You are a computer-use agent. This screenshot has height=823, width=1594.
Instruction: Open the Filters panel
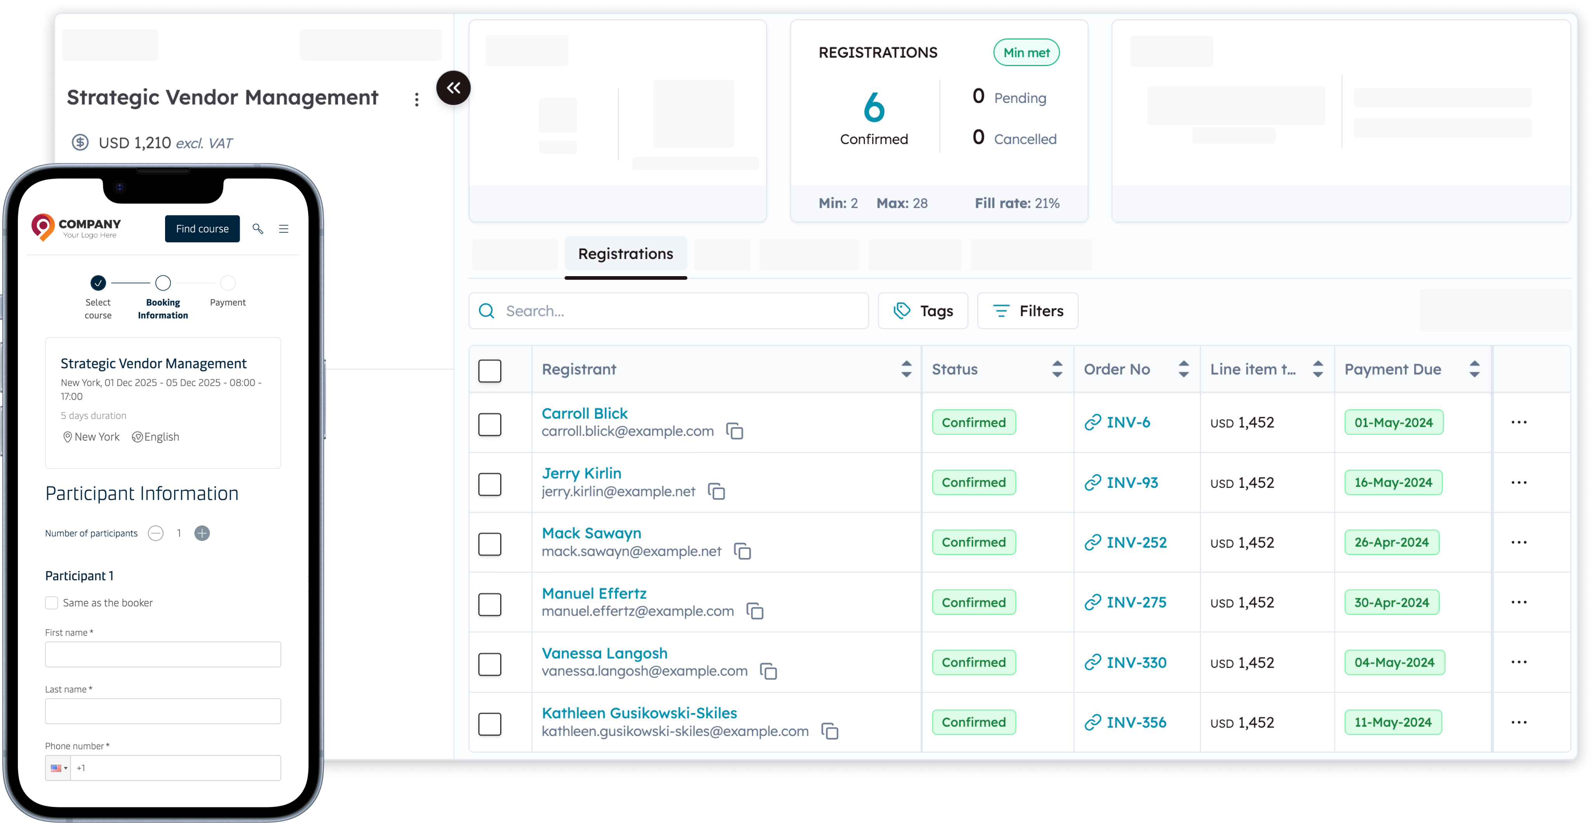coord(1027,311)
